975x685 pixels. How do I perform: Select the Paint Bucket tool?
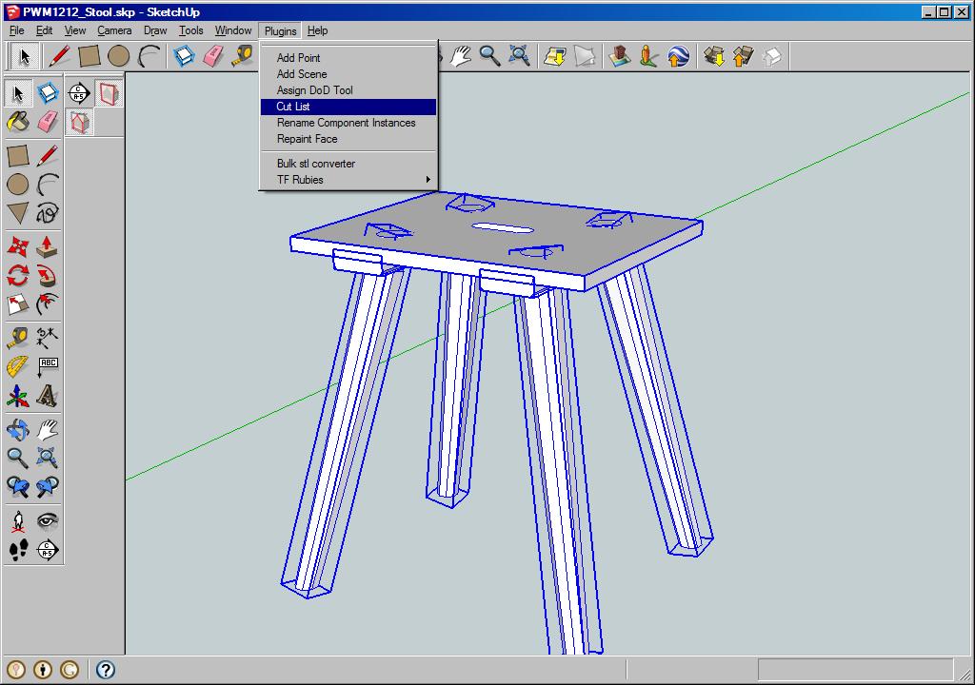pos(18,122)
